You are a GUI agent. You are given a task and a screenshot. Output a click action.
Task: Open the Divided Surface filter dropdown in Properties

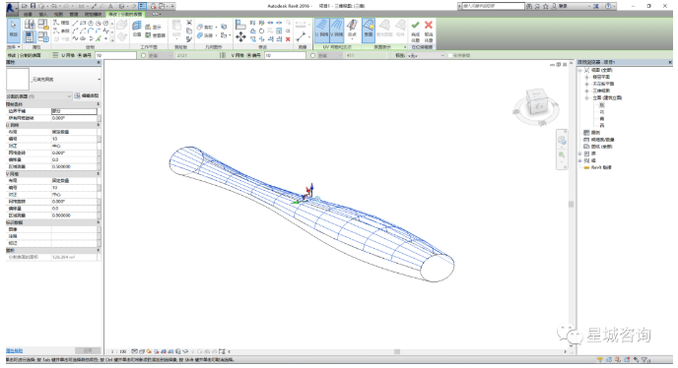pos(69,95)
